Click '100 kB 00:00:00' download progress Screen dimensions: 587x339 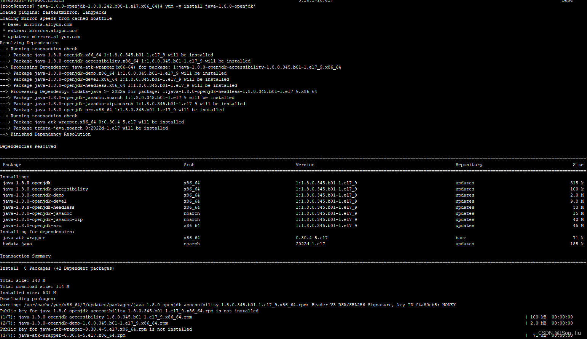(x=552, y=317)
